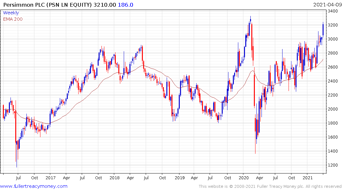The width and height of the screenshot is (342, 191).
Task: Click the 186.0 price change value
Action: coord(125,5)
